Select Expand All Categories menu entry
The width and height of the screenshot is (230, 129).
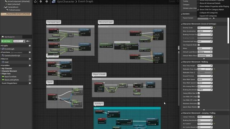pyautogui.click(x=208, y=16)
